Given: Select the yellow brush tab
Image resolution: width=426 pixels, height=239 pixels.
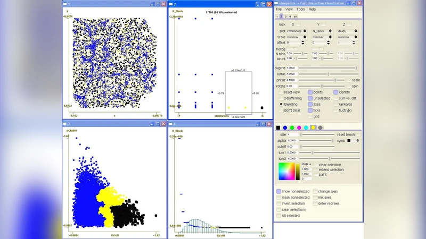Looking at the screenshot, I should (314, 127).
